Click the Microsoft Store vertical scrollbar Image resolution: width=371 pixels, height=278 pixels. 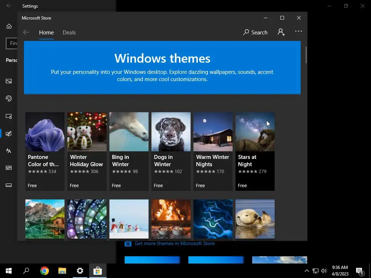pos(306,55)
